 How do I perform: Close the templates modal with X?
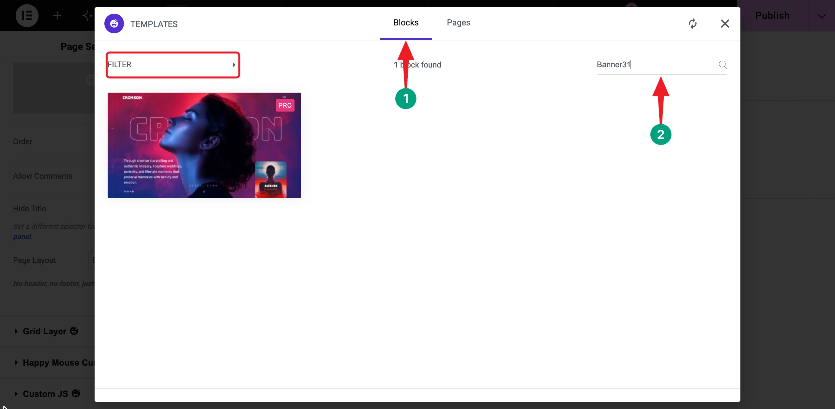(725, 23)
